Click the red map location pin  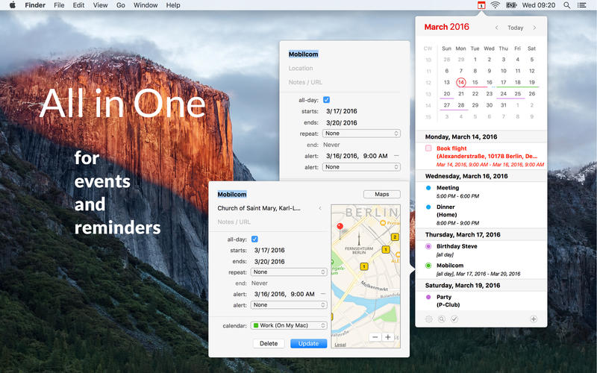point(340,228)
